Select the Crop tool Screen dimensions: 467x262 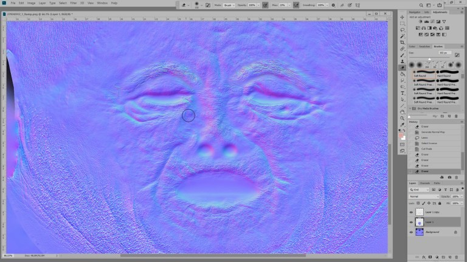pos(403,43)
